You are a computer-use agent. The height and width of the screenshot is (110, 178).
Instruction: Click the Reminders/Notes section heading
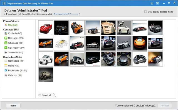tap(13, 57)
